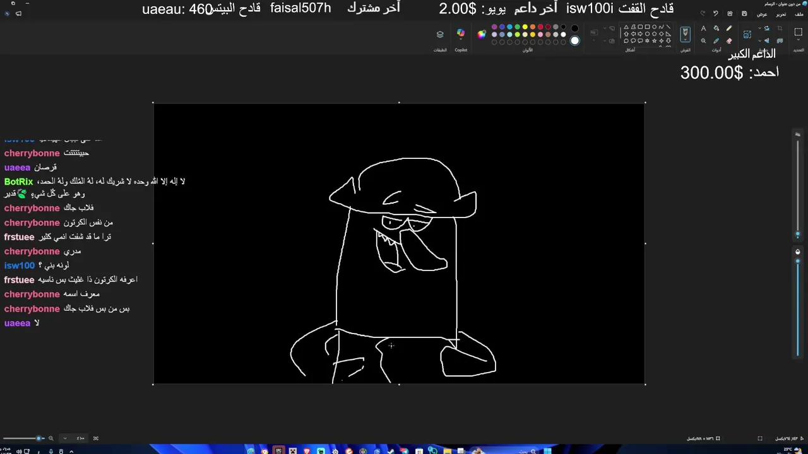Screen dimensions: 808x454
Task: Expand the Flip options dropdown
Action: point(759,41)
